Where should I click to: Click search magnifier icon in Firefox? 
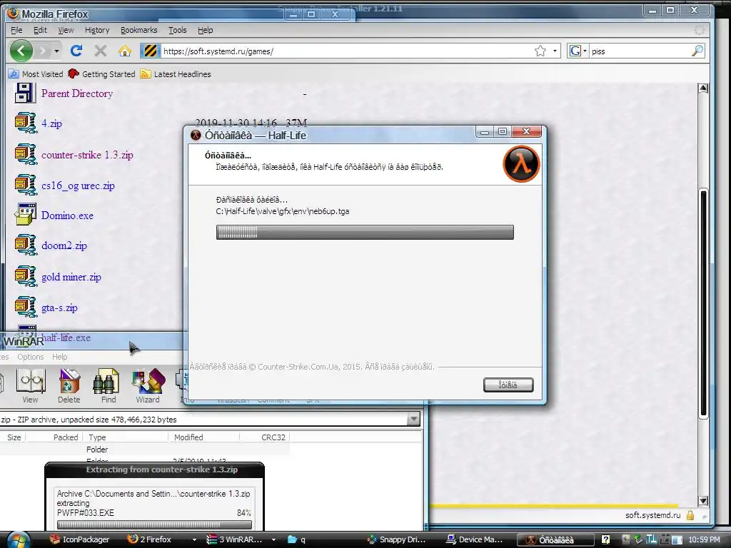pos(697,51)
